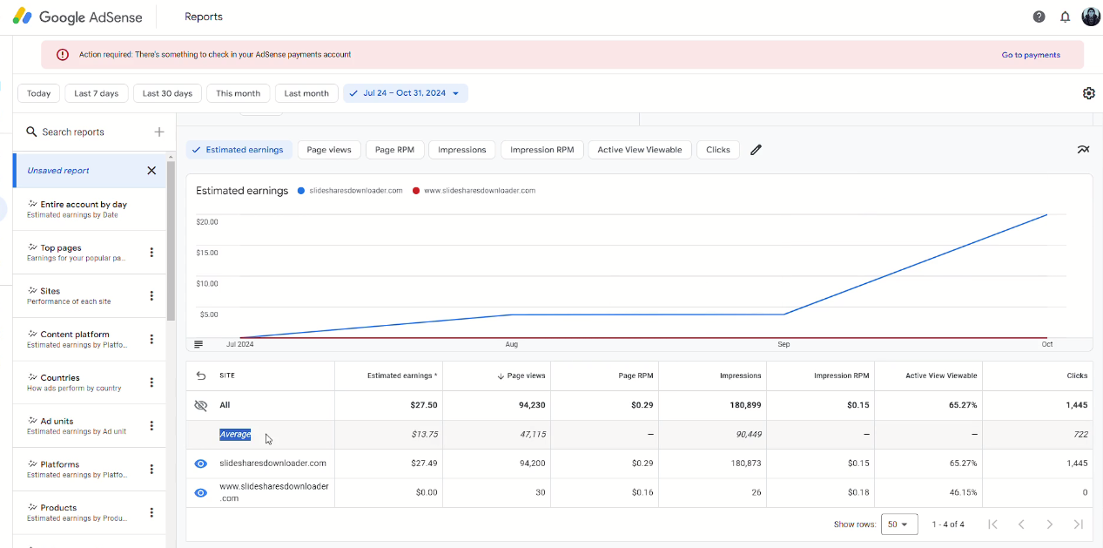The width and height of the screenshot is (1103, 548).
Task: Edit metrics with the pencil icon
Action: pos(756,150)
